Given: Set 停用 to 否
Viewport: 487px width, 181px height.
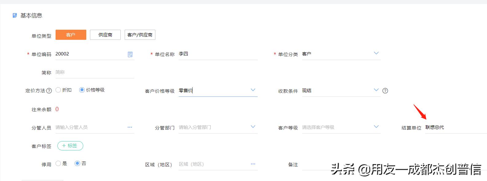Looking at the screenshot, I should (77, 164).
